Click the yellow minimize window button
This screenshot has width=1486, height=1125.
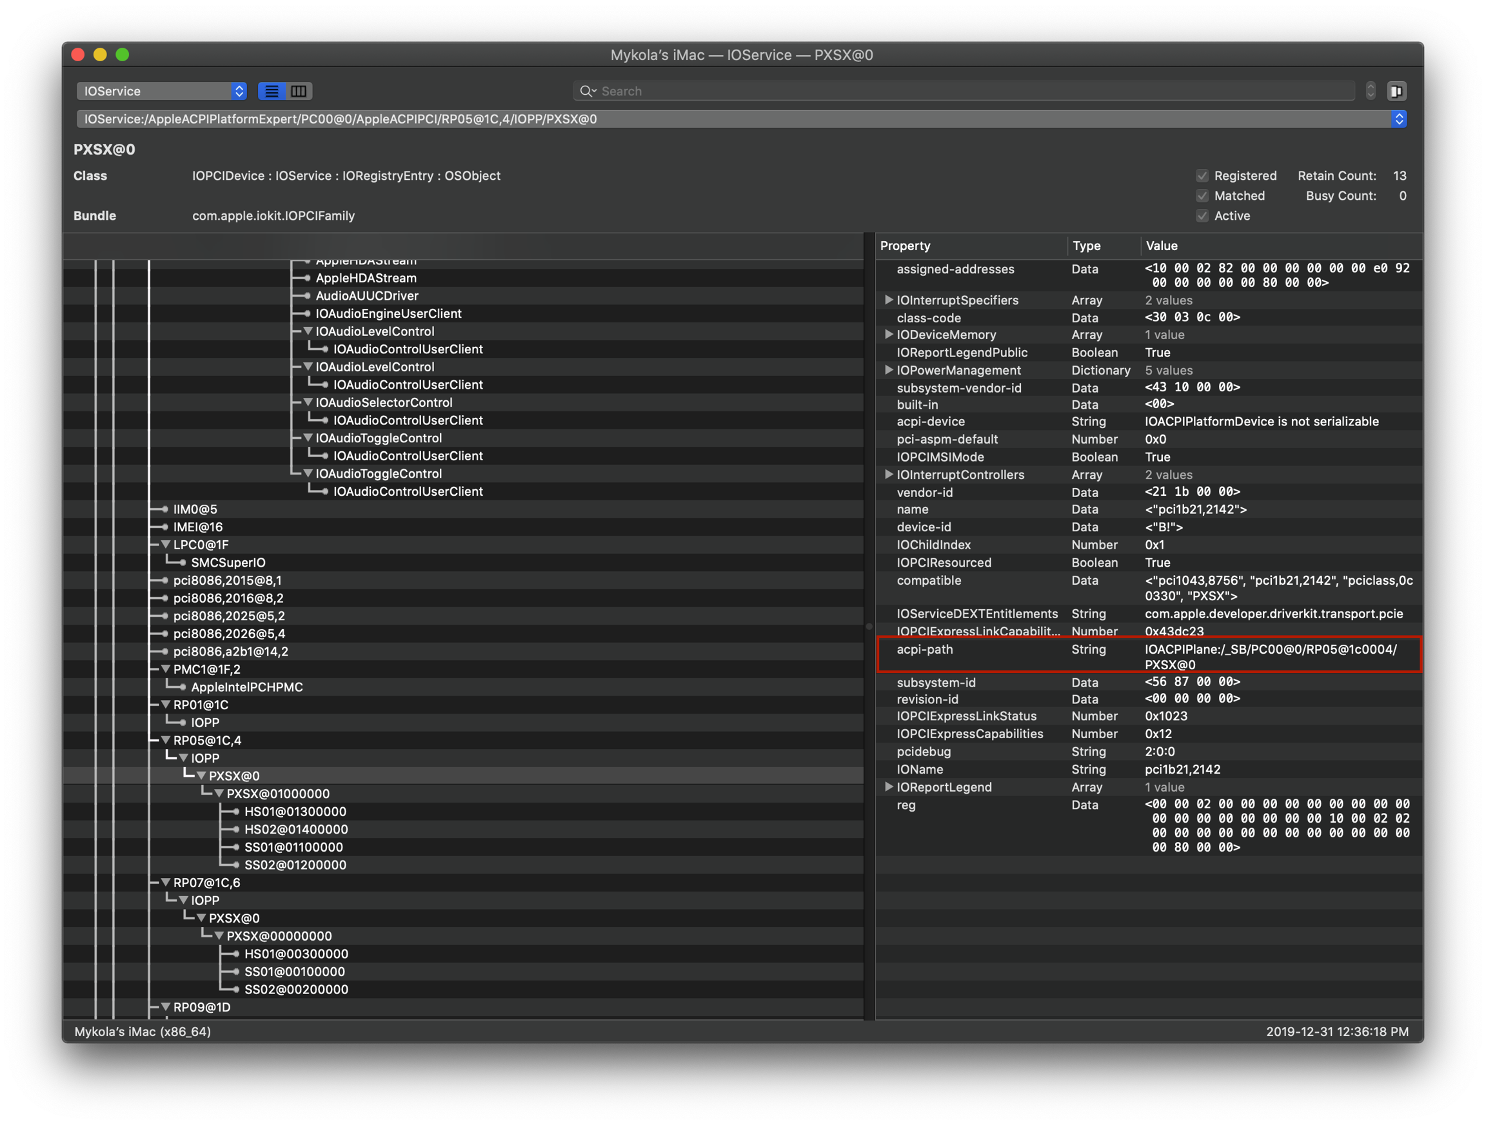(x=100, y=54)
